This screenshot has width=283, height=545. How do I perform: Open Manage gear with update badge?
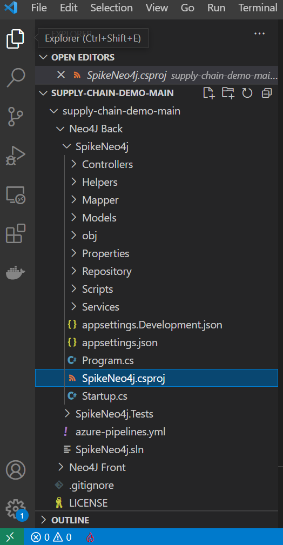point(16,509)
